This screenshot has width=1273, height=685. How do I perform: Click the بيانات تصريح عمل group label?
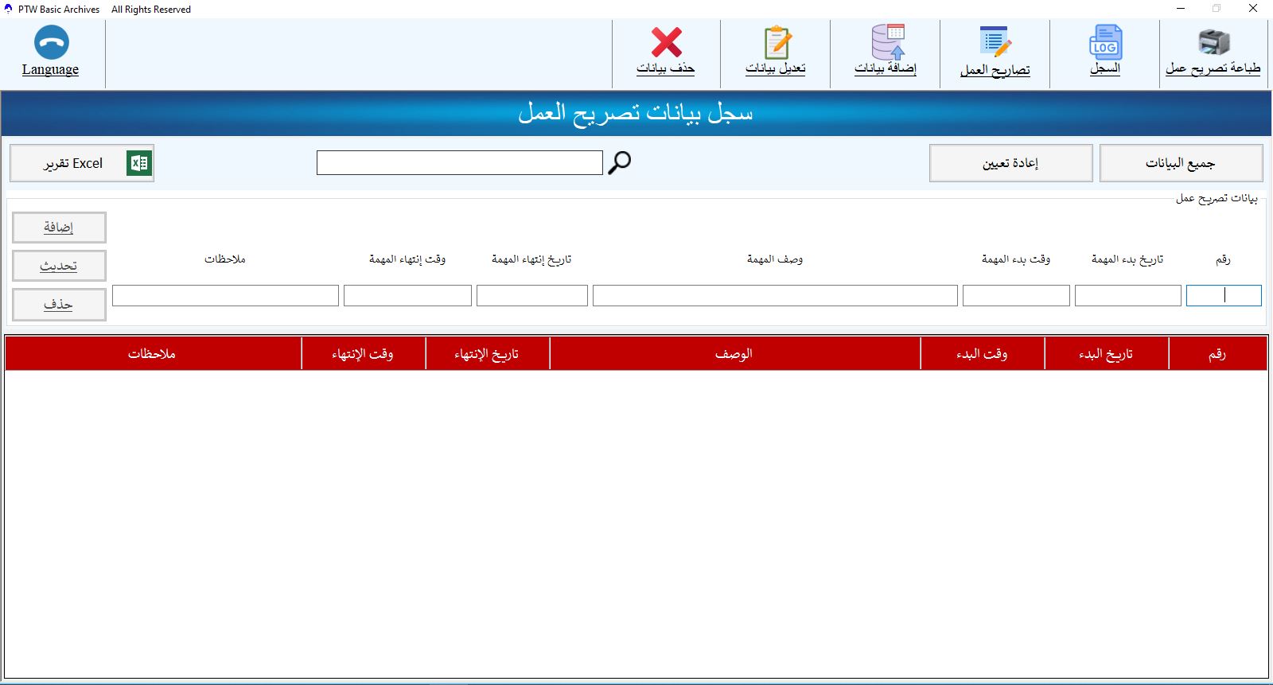pyautogui.click(x=1217, y=198)
